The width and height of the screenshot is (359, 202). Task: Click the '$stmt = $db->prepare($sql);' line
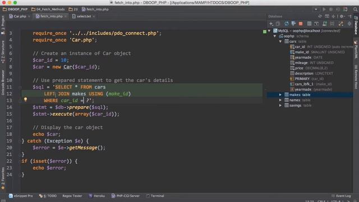(x=70, y=107)
